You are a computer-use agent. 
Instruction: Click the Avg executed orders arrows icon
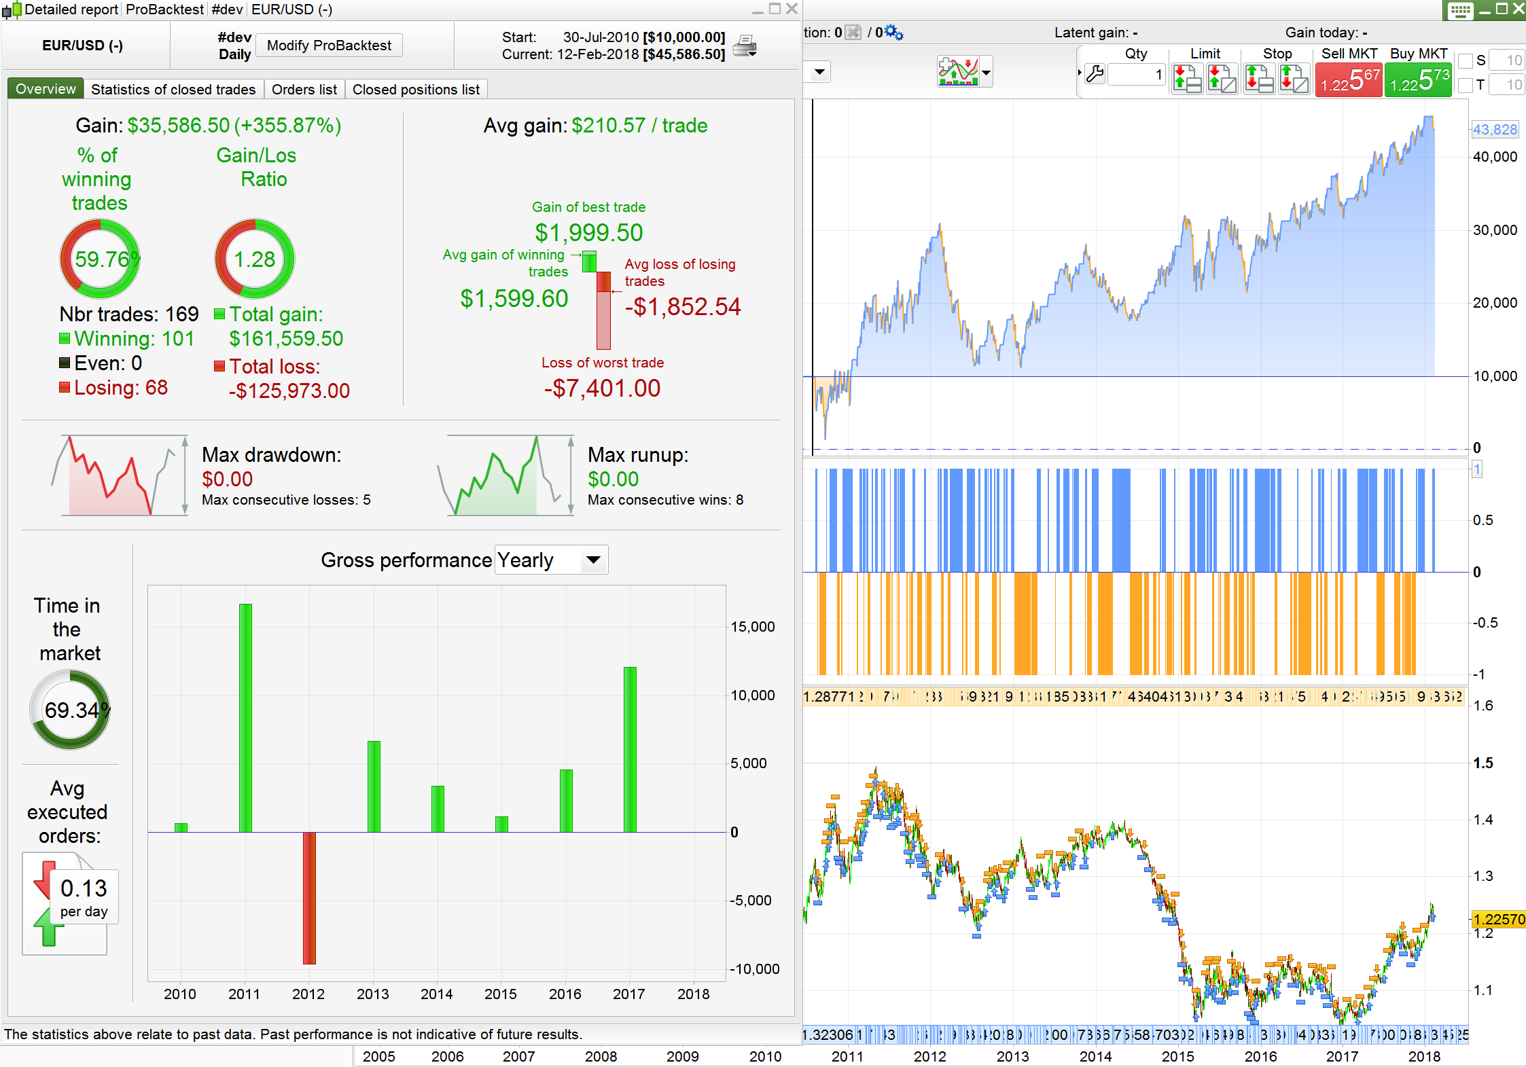point(70,904)
